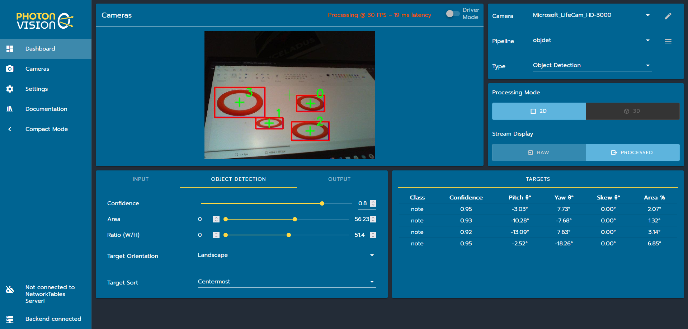This screenshot has height=329, width=688.
Task: Enable RAW stream display
Action: (539, 152)
